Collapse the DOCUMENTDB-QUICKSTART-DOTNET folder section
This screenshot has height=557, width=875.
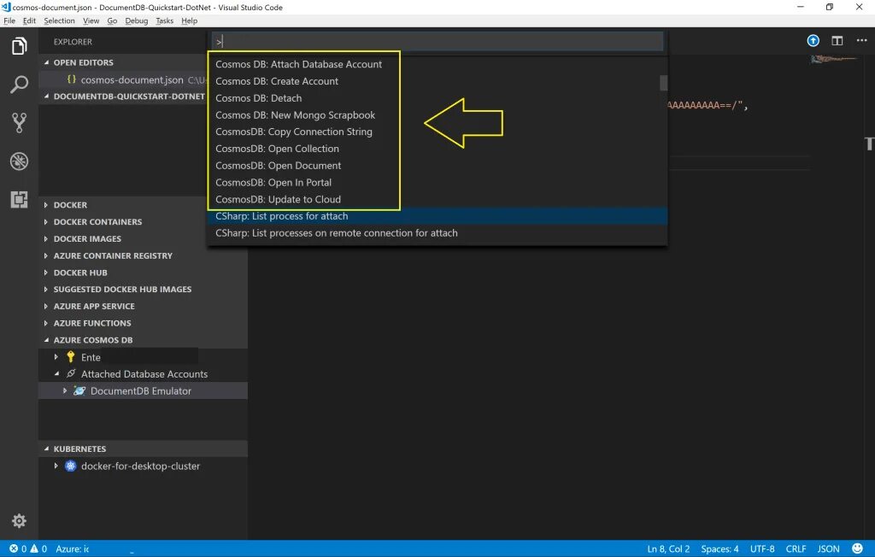click(47, 96)
